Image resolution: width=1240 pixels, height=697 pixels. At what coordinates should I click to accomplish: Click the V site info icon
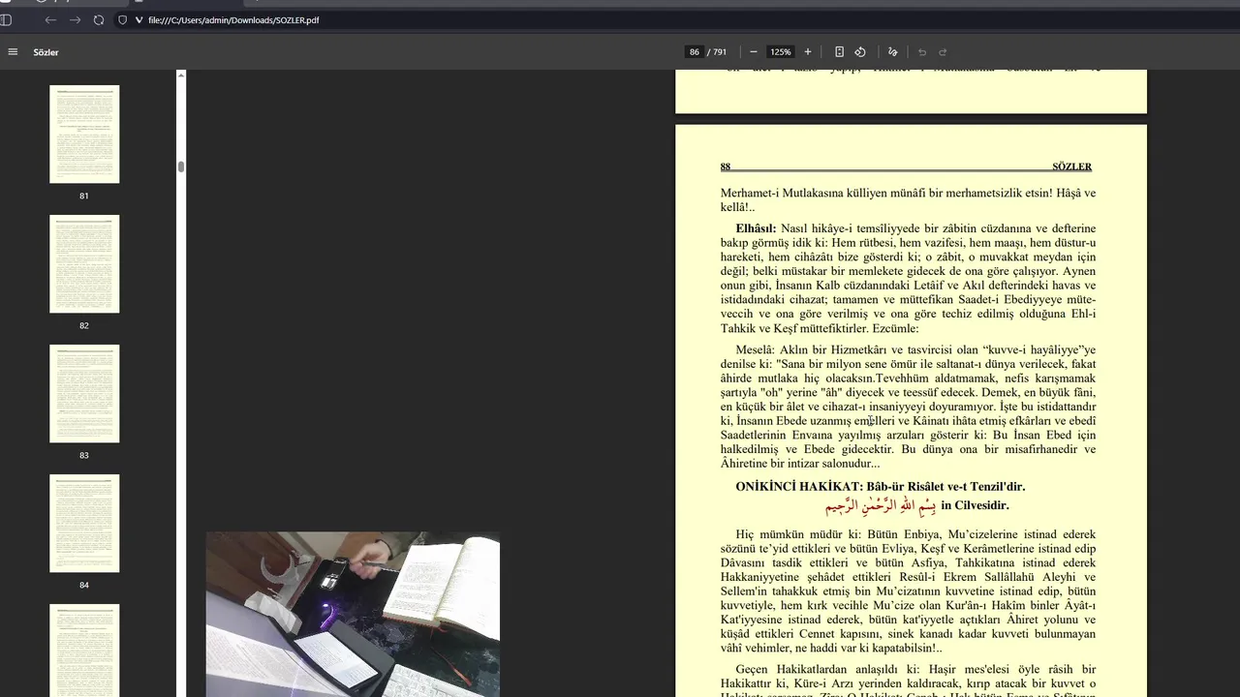click(139, 19)
